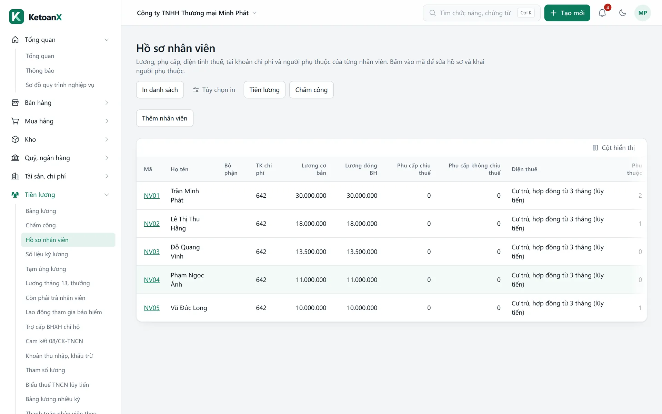Image resolution: width=662 pixels, height=414 pixels.
Task: Click the Tổng quan home icon
Action: 15,40
